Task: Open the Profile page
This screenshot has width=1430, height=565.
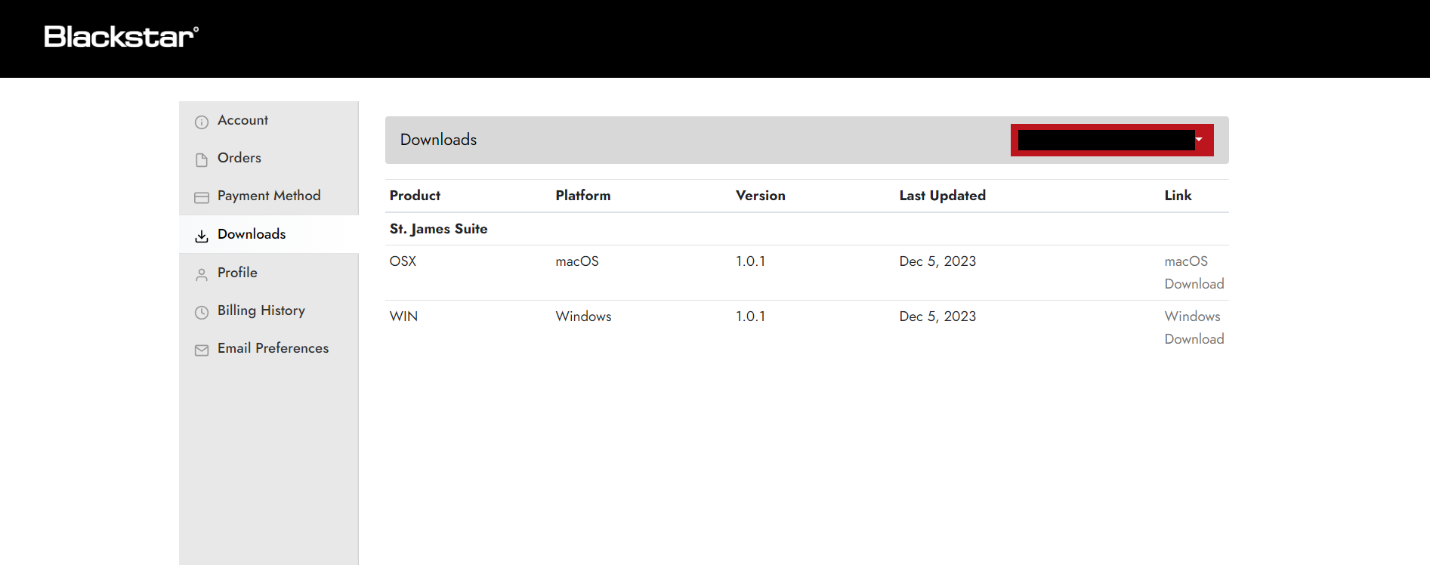Action: tap(237, 273)
